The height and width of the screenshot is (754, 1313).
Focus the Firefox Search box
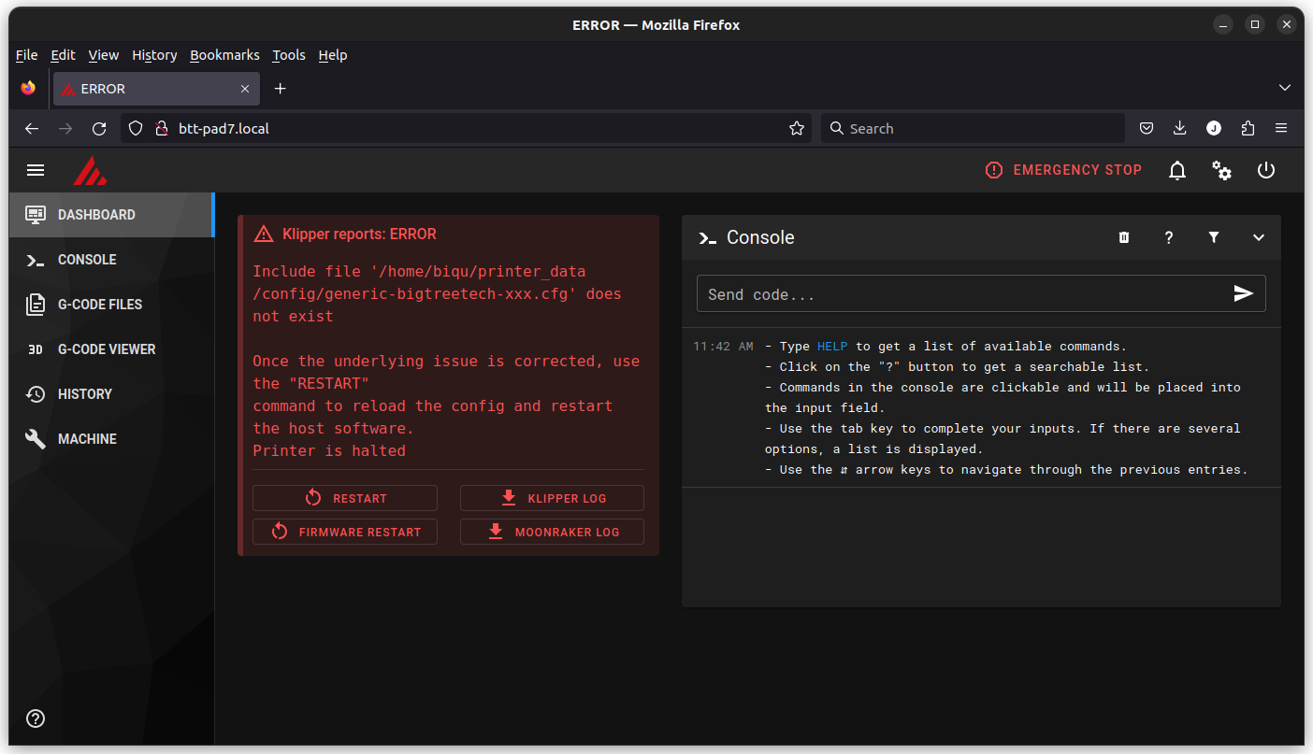click(x=973, y=129)
